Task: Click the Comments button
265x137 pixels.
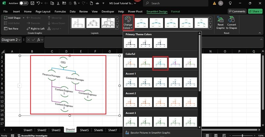Action: pyautogui.click(x=237, y=11)
